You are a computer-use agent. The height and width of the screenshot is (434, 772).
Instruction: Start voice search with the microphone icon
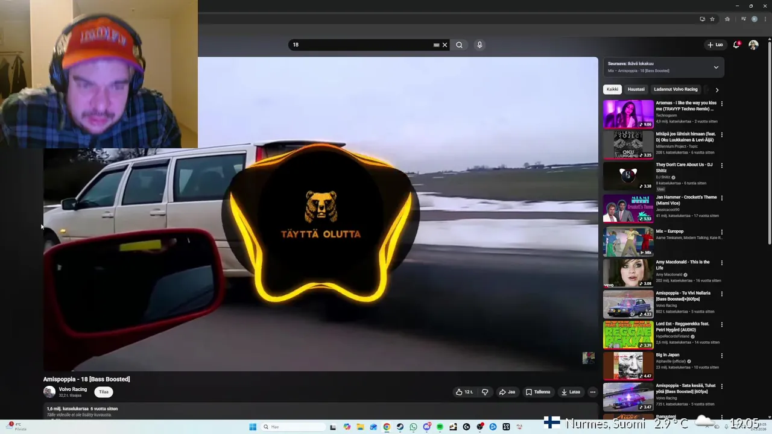[x=479, y=45]
